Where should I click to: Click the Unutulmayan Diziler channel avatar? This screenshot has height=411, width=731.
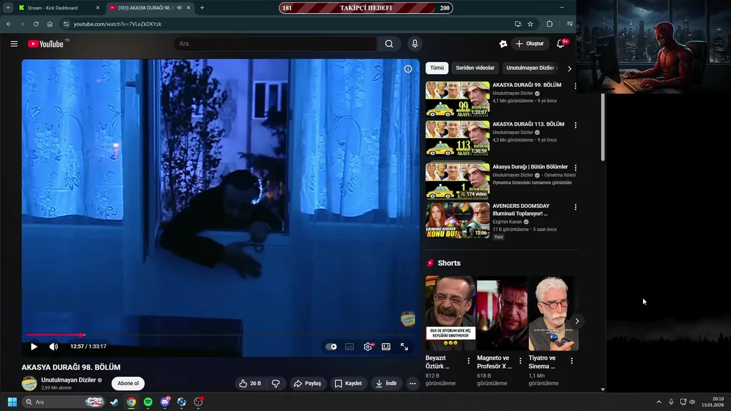(x=29, y=384)
